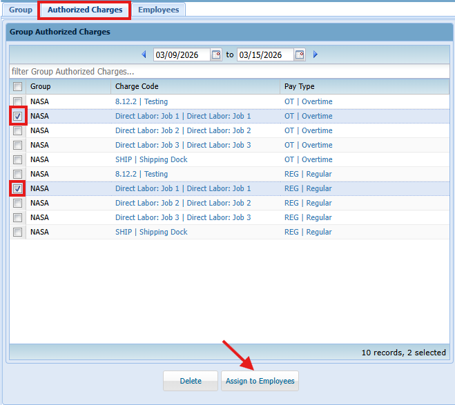Open the OT Direct Labor: Job 3 link
Viewport: 455px width, 405px height.
tap(147, 145)
